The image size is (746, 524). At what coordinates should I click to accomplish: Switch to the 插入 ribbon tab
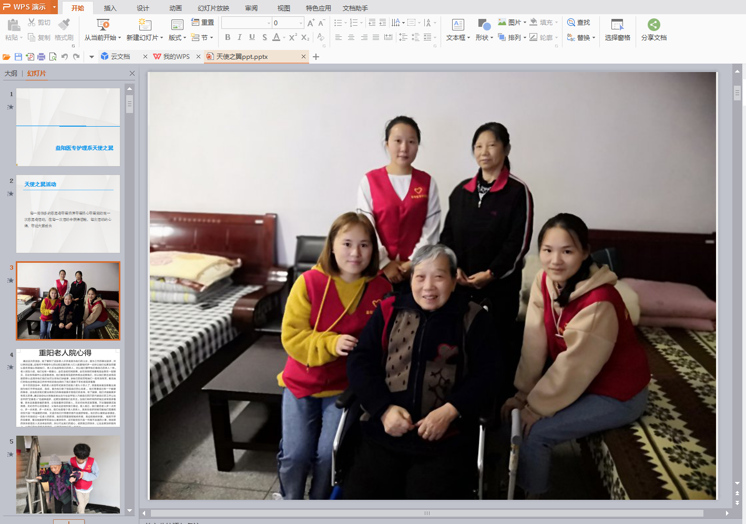click(110, 8)
